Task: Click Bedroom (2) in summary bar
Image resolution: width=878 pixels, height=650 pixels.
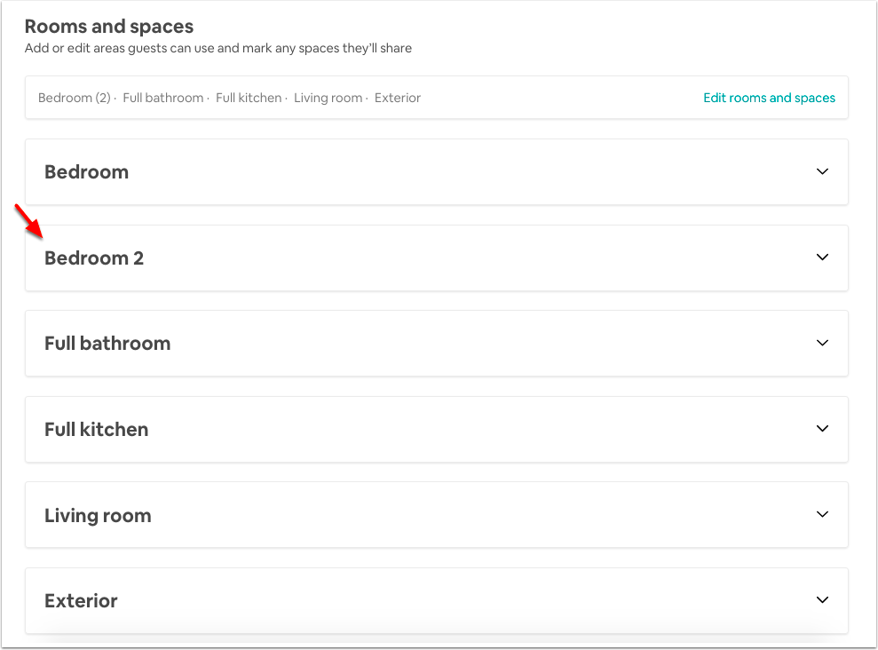Action: 75,98
